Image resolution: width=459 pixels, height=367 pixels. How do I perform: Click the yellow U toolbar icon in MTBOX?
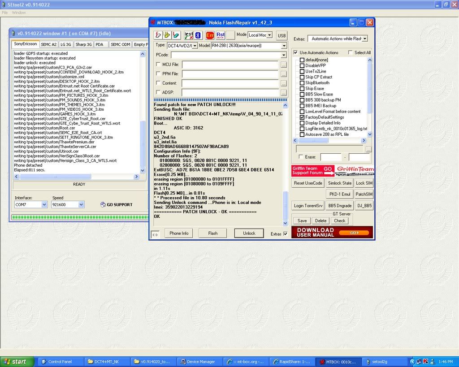[x=167, y=35]
